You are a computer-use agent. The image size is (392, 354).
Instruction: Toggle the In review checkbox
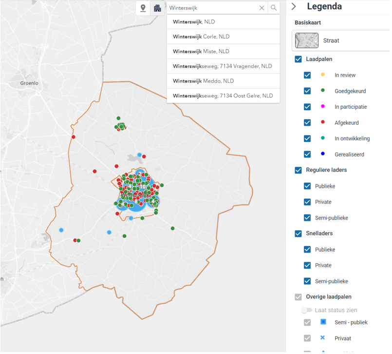pyautogui.click(x=307, y=75)
